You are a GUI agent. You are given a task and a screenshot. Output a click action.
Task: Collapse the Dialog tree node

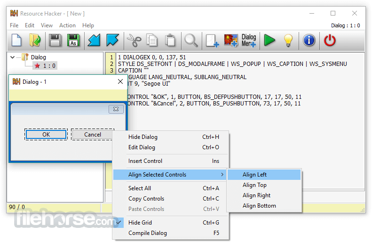point(13,57)
